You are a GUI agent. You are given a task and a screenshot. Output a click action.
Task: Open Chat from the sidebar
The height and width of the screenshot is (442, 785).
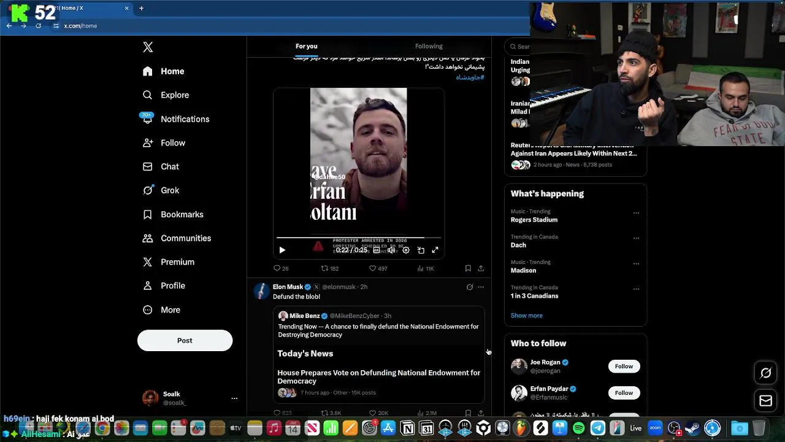pyautogui.click(x=161, y=167)
